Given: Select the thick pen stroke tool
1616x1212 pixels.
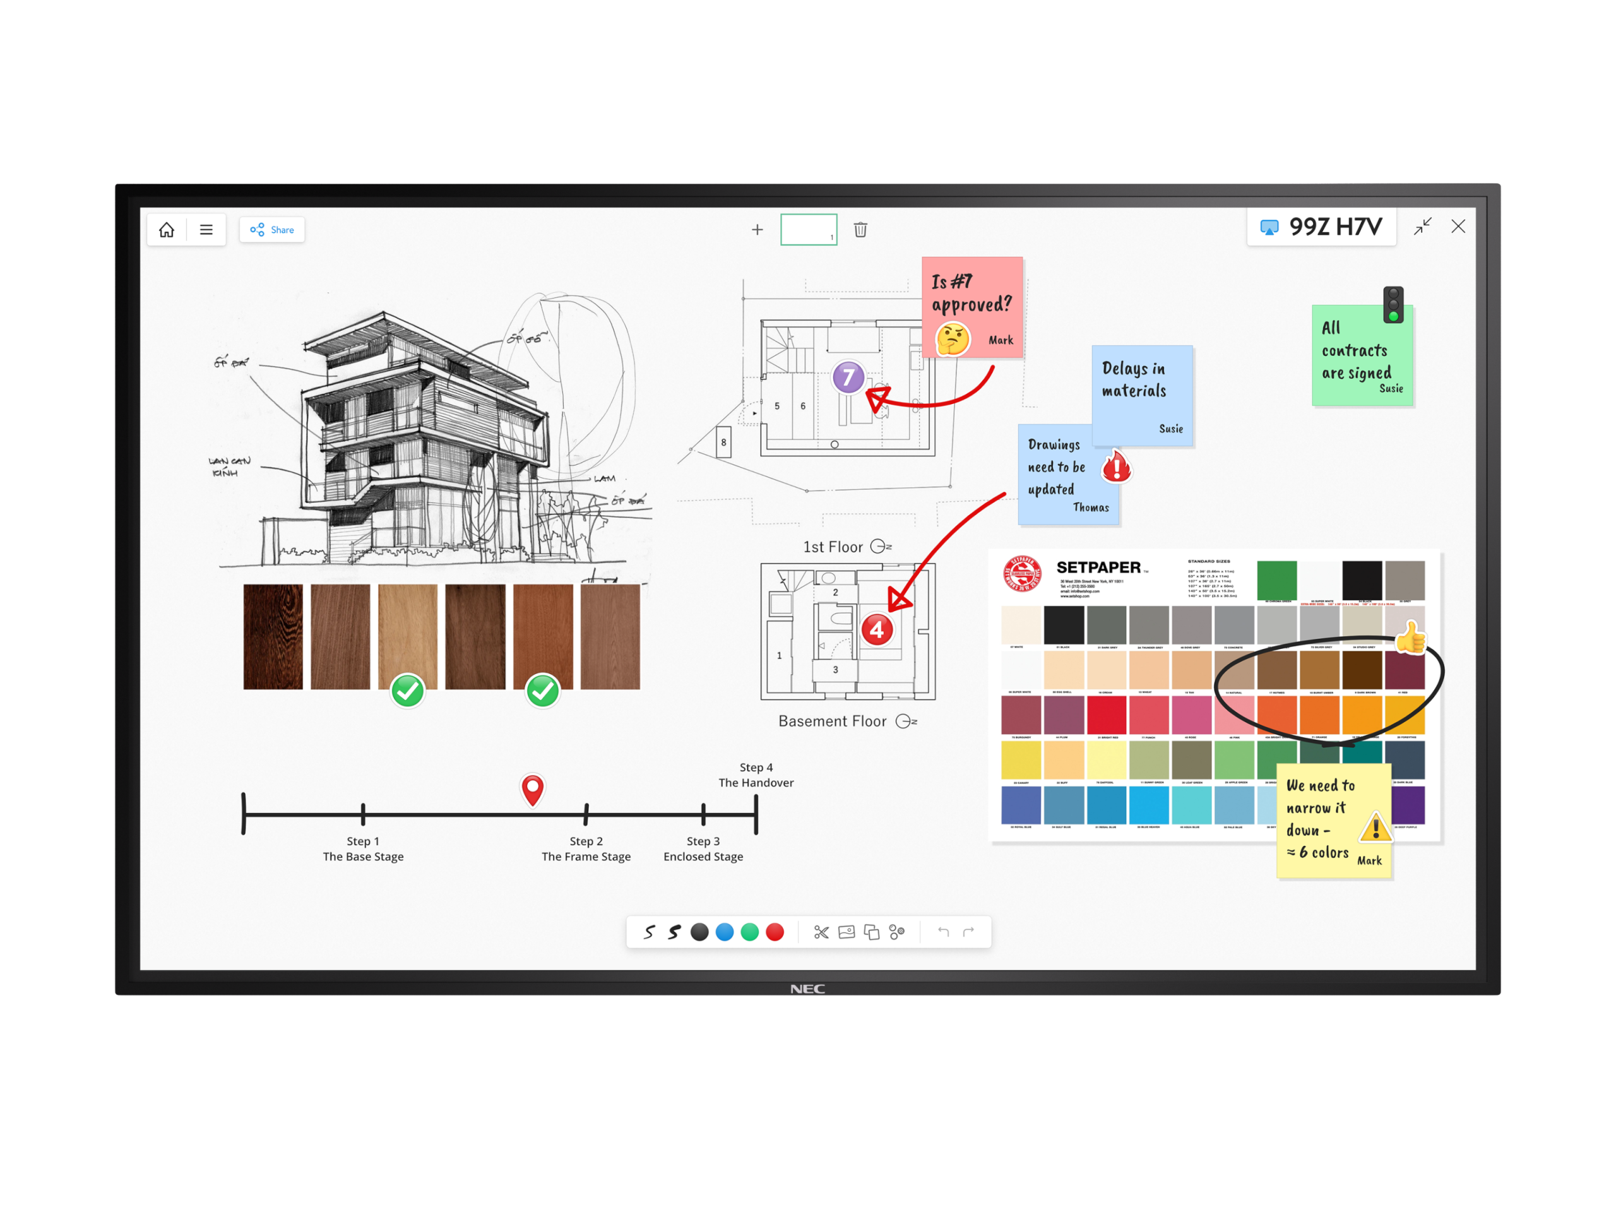Looking at the screenshot, I should (x=674, y=932).
